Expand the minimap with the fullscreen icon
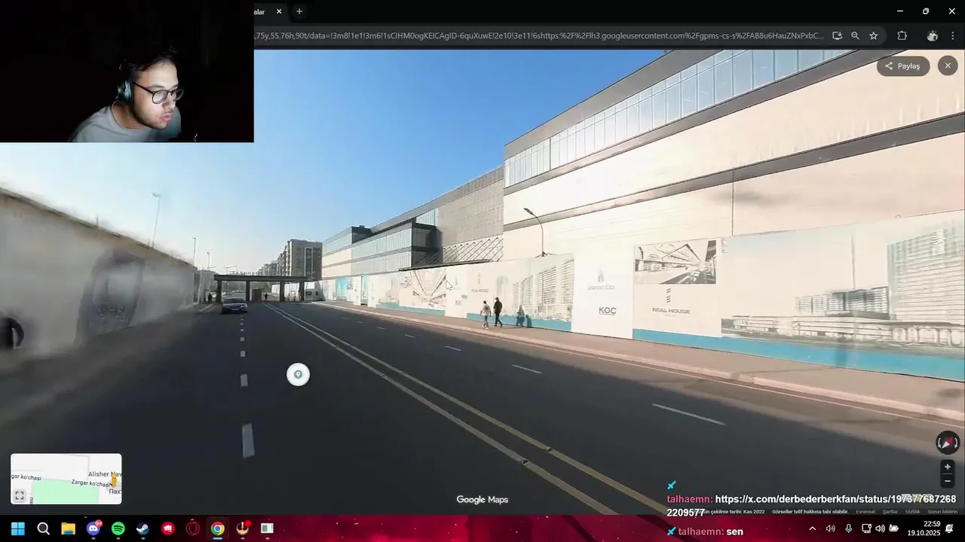Viewport: 965px width, 542px height. 20,495
